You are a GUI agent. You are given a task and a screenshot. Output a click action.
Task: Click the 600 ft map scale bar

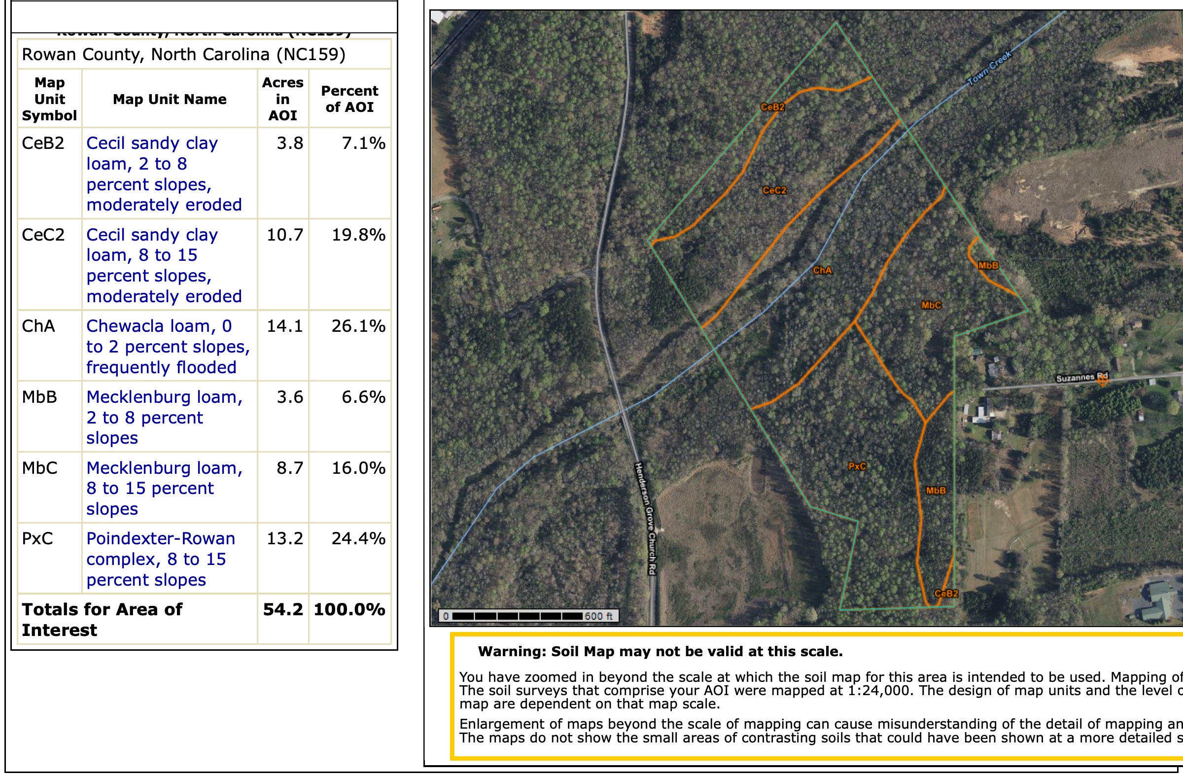[528, 616]
